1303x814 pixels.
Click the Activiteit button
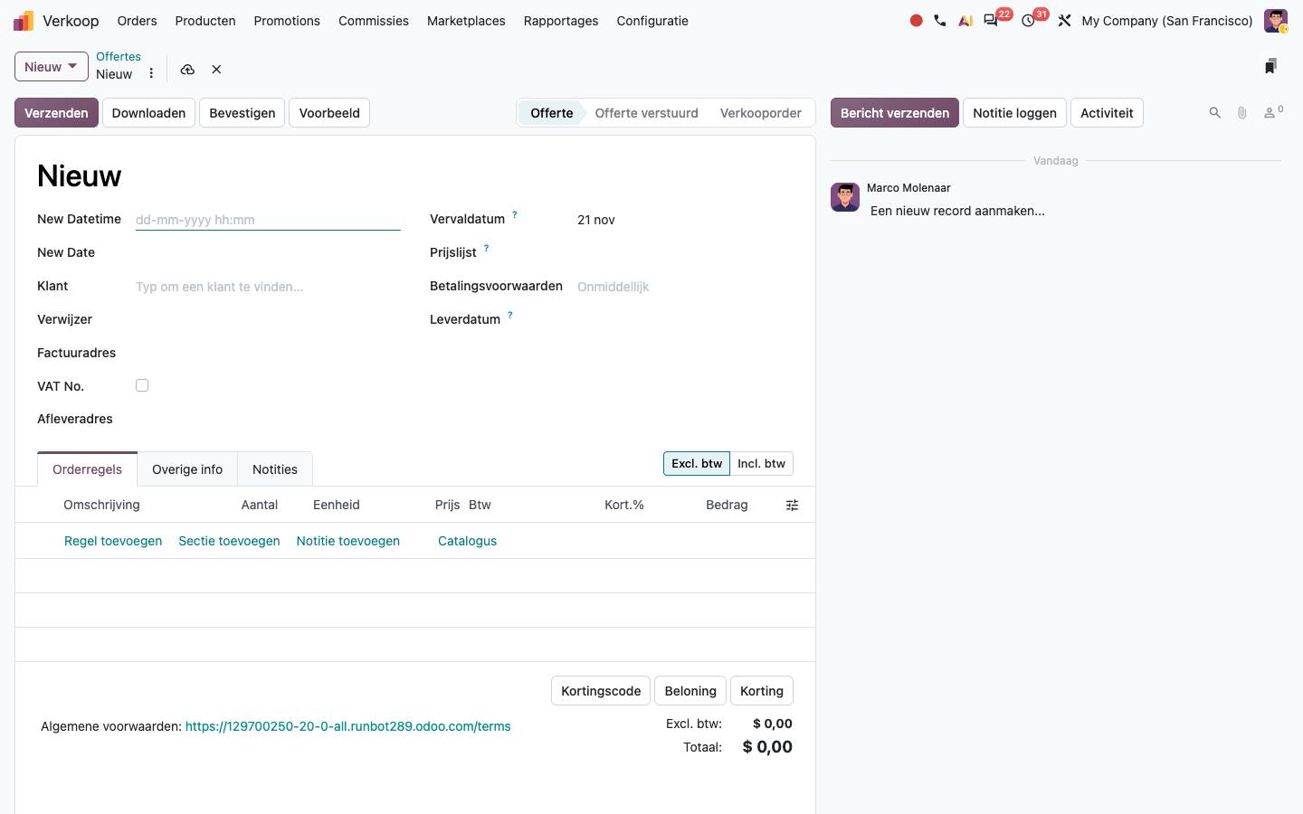pos(1107,113)
